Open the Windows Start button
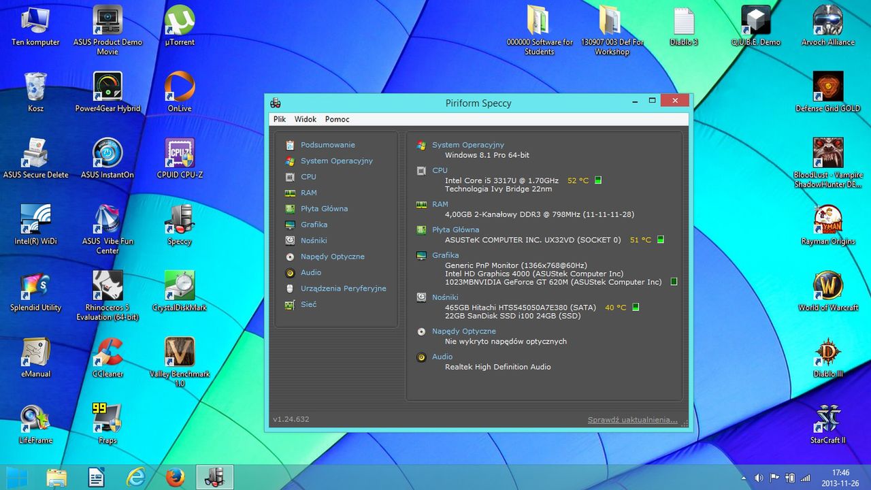The height and width of the screenshot is (490, 871). click(x=18, y=476)
